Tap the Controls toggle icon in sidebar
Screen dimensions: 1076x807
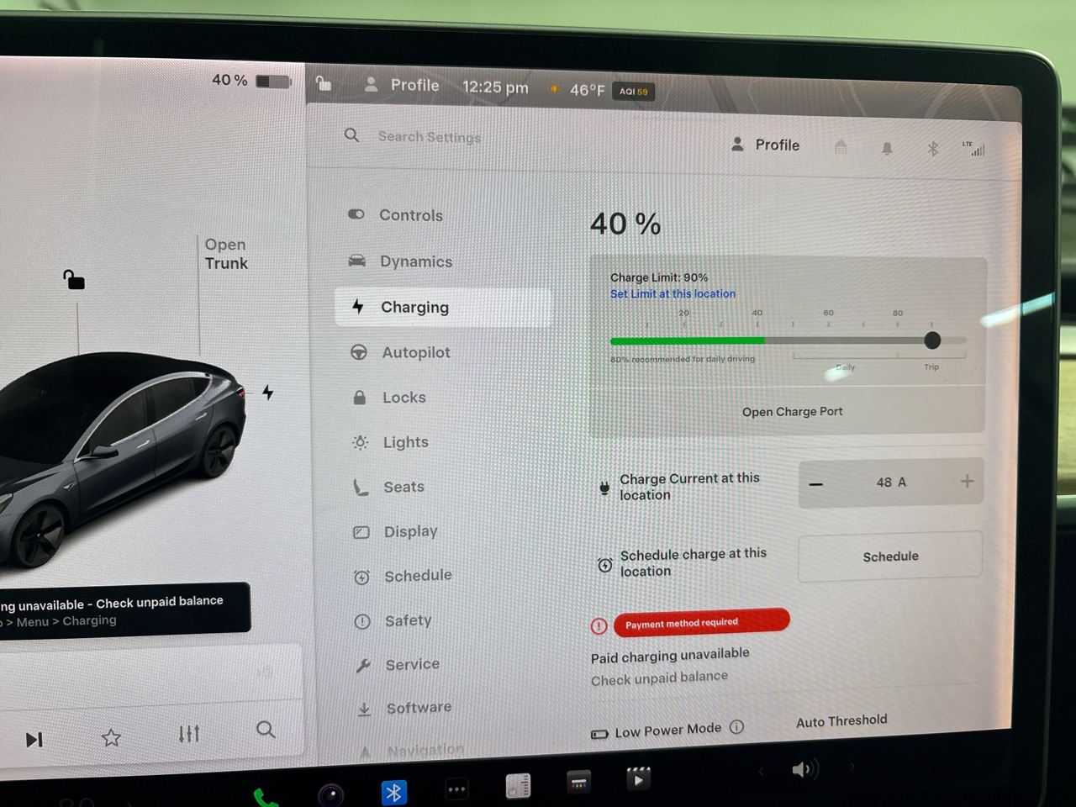click(x=356, y=214)
